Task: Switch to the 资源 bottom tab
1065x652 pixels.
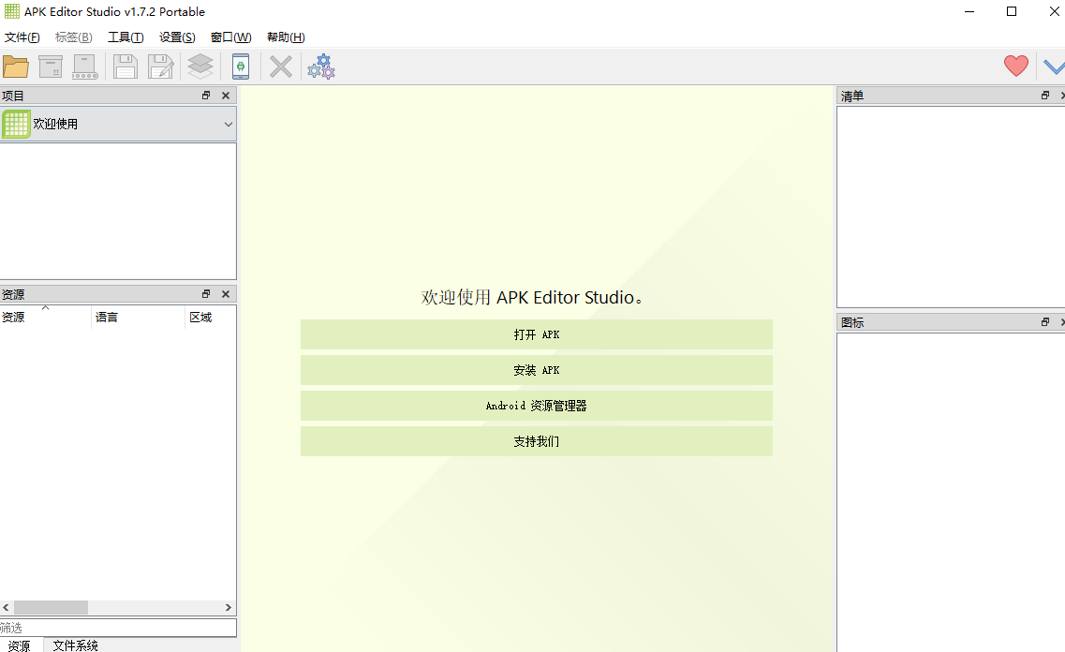Action: click(20, 645)
